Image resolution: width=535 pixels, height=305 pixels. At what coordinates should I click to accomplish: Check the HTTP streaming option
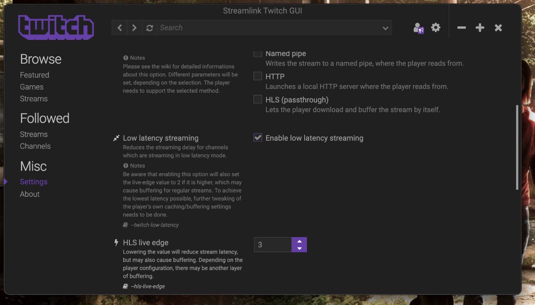(257, 76)
